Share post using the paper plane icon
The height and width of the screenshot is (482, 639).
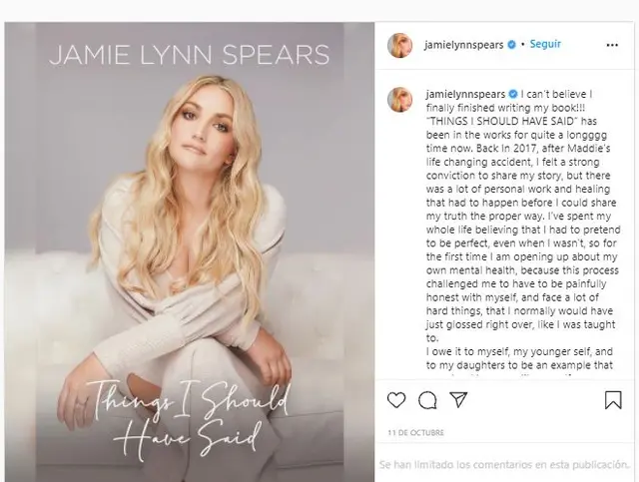pyautogui.click(x=458, y=400)
